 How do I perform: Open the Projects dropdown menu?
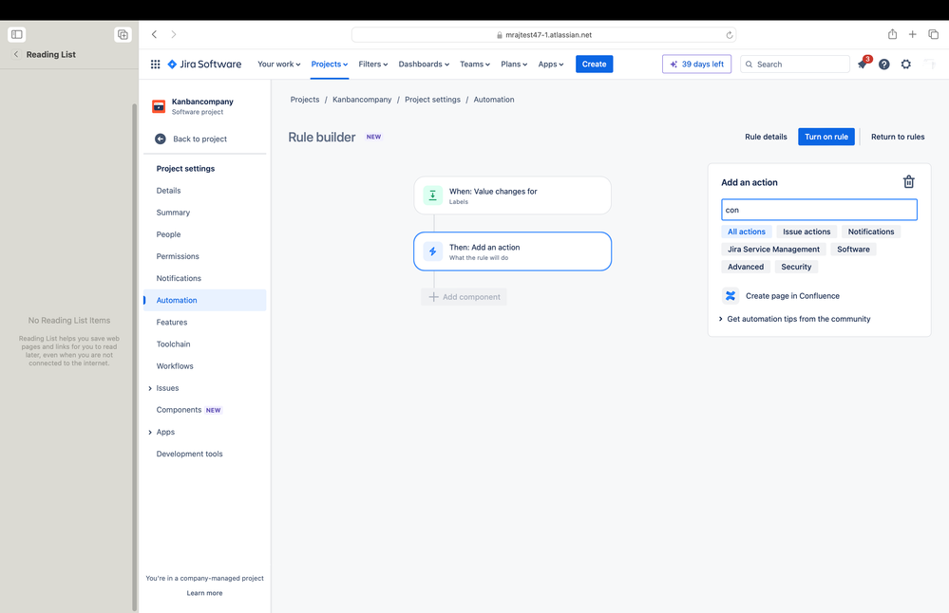330,65
